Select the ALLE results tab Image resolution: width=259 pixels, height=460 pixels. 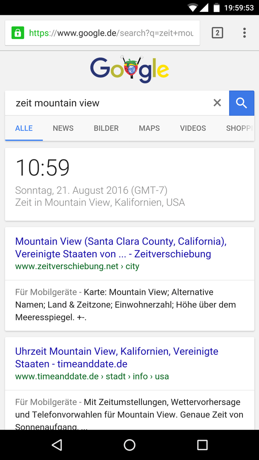(x=24, y=128)
